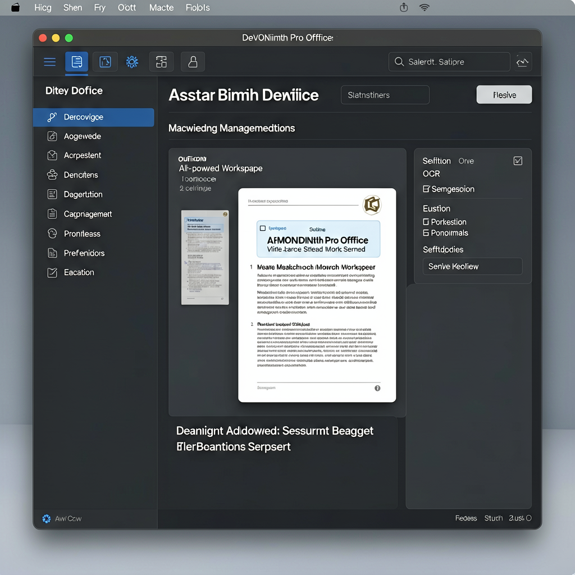Select Prefenidors in the sidebar
575x575 pixels.
(94, 253)
